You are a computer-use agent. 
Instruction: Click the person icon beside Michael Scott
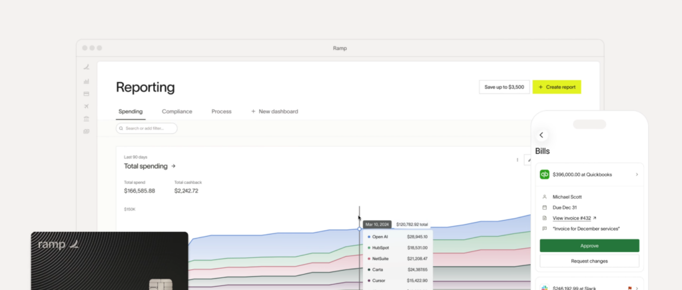[x=545, y=197]
